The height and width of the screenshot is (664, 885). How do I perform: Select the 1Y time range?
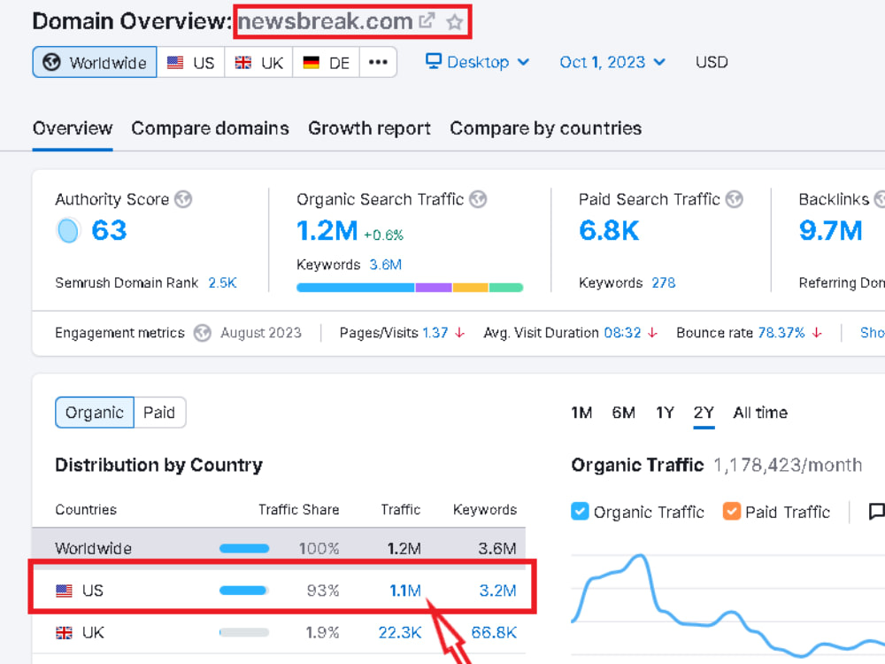coord(665,413)
